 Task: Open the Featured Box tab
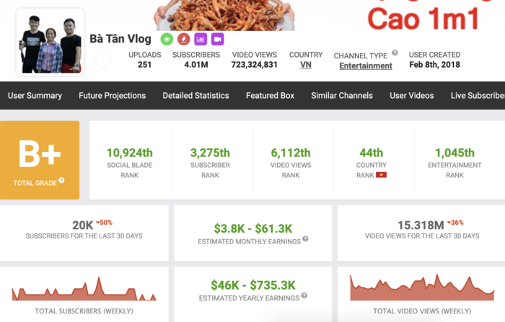coord(270,96)
